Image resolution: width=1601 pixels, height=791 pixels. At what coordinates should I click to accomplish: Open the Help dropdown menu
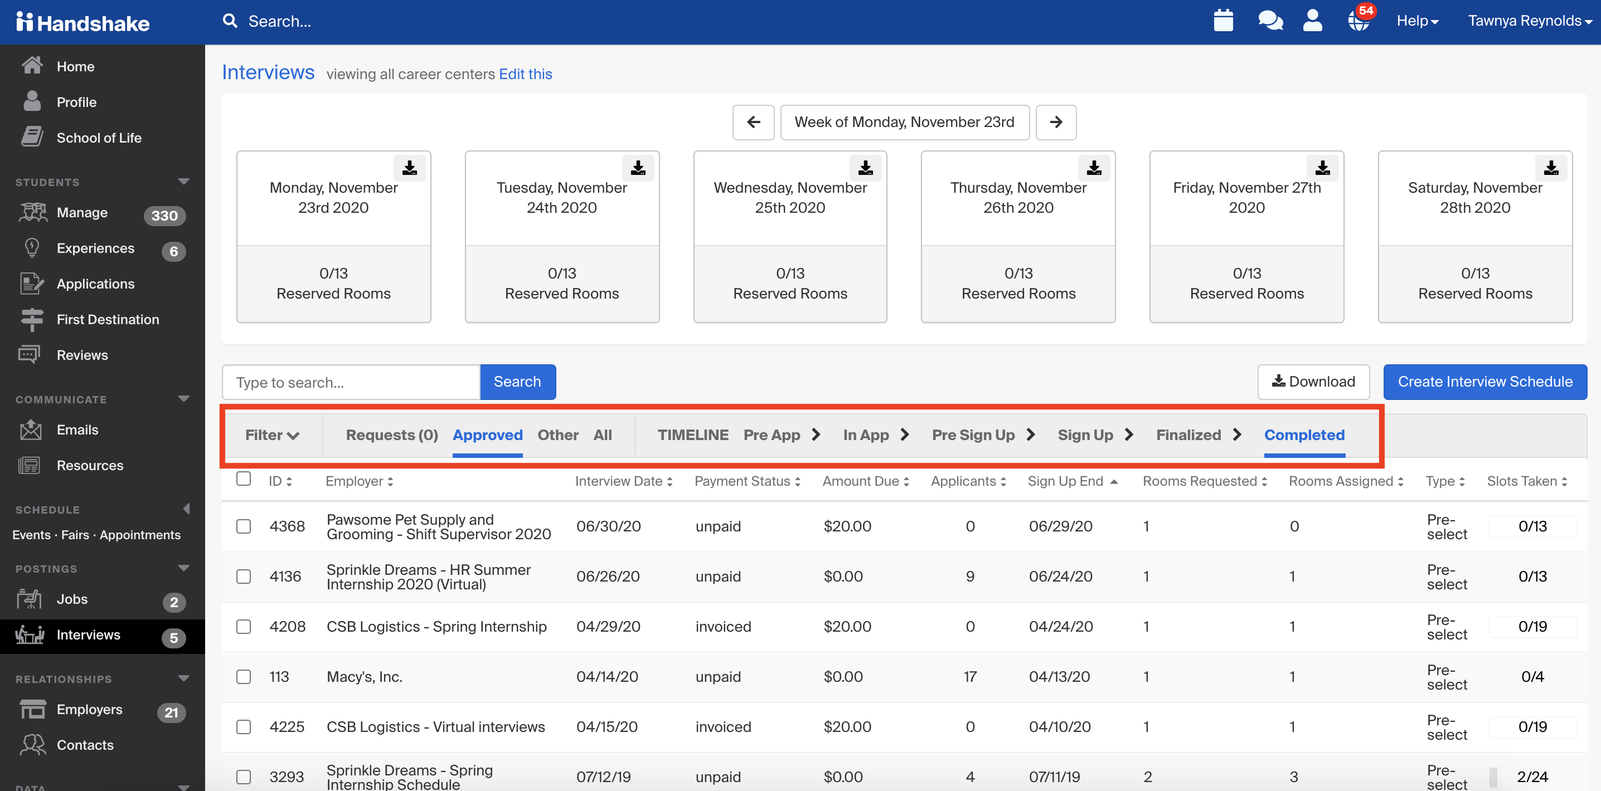click(x=1418, y=21)
